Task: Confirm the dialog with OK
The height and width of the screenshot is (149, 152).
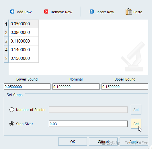Action: 73,142
